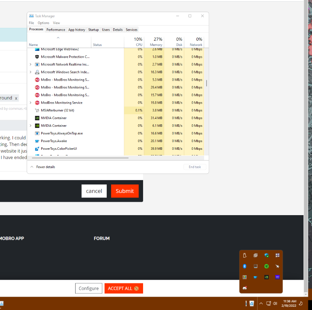Image resolution: width=312 pixels, height=310 pixels.
Task: Open the clock showing 11:38 AM
Action: coord(289,304)
